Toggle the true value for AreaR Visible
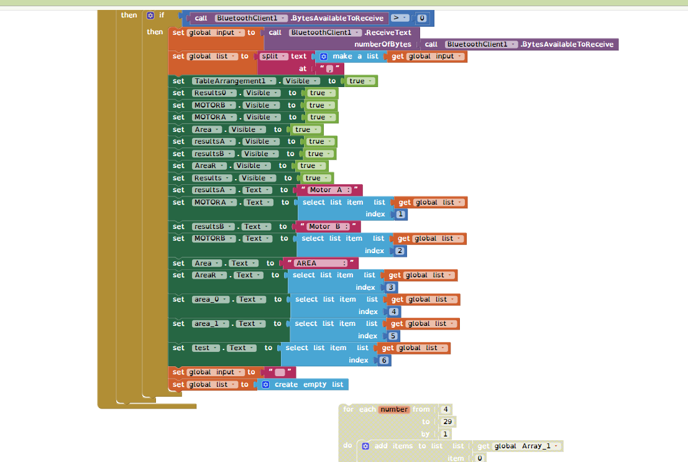 point(310,166)
